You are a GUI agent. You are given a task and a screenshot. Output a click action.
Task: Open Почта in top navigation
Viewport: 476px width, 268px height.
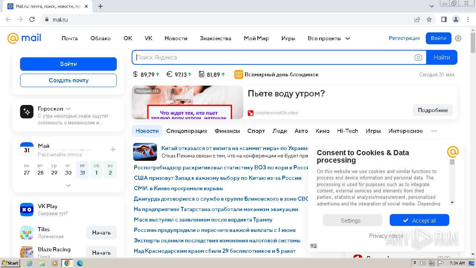(x=70, y=38)
